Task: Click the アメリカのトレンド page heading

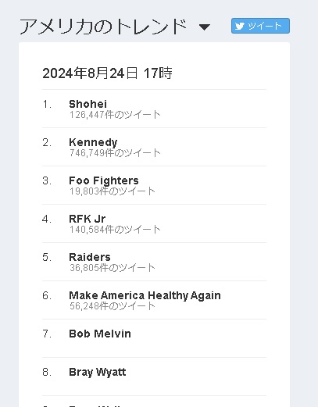Action: click(104, 27)
